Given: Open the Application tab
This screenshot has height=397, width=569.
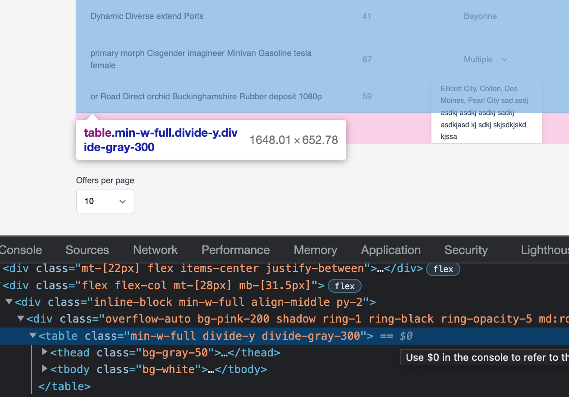Looking at the screenshot, I should [390, 250].
